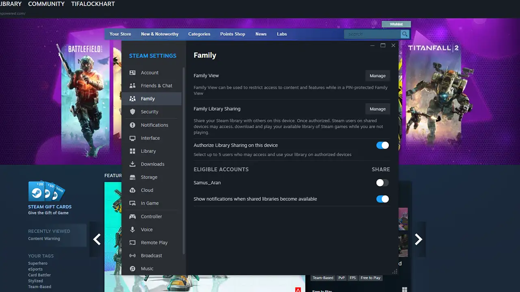Toggle shared library availability notifications off

point(383,199)
